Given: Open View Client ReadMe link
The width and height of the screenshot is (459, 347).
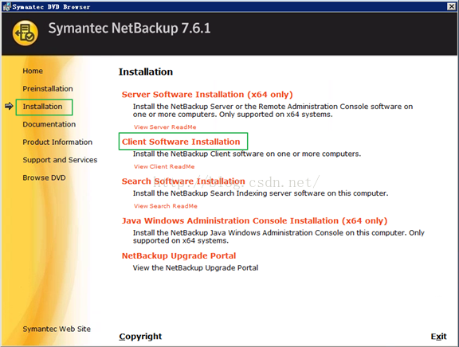Looking at the screenshot, I should [164, 166].
